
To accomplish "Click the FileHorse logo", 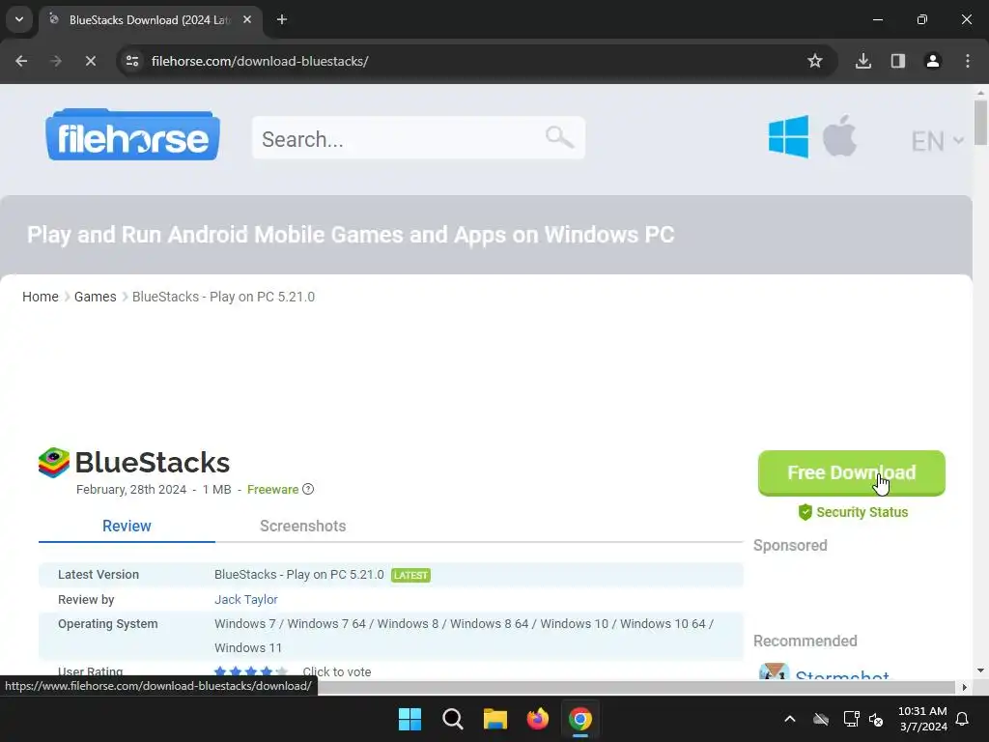I will (x=132, y=135).
